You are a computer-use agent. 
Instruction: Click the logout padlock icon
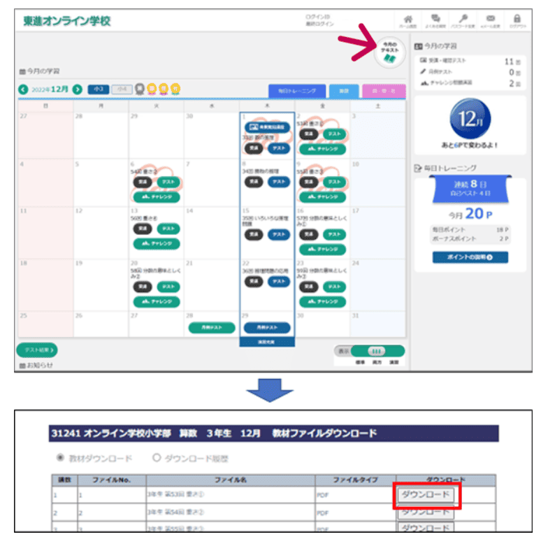[517, 18]
